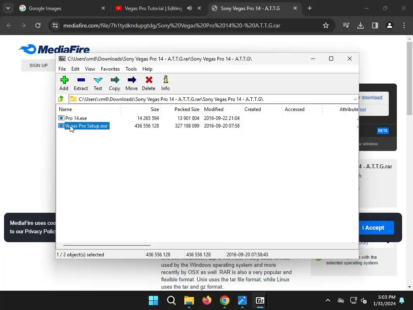Screen dimensions: 413x310
Task: Open Chrome tab search dropdown
Action: 8,8
